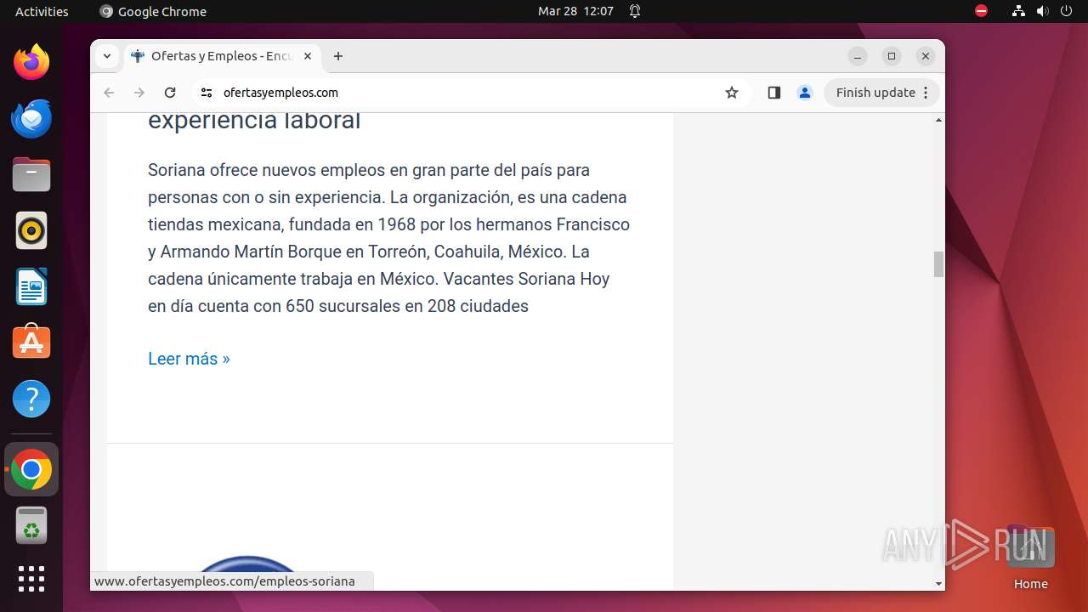Open the experiencia laboral article heading
This screenshot has height=612, width=1088.
pyautogui.click(x=254, y=120)
